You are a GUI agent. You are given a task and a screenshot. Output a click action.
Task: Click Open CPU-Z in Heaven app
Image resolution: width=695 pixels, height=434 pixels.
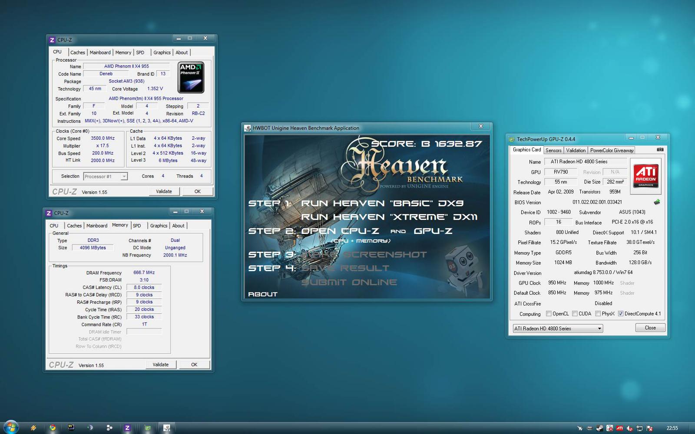tap(340, 231)
